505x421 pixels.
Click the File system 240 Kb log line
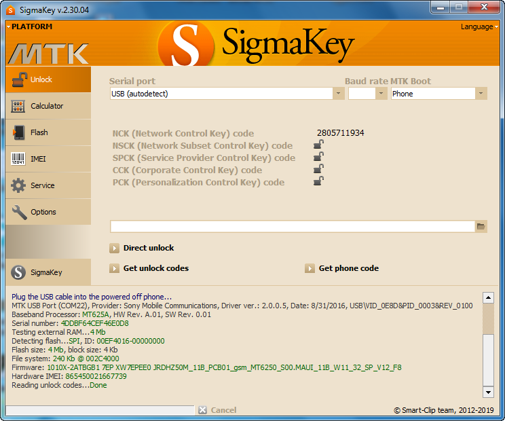65,359
